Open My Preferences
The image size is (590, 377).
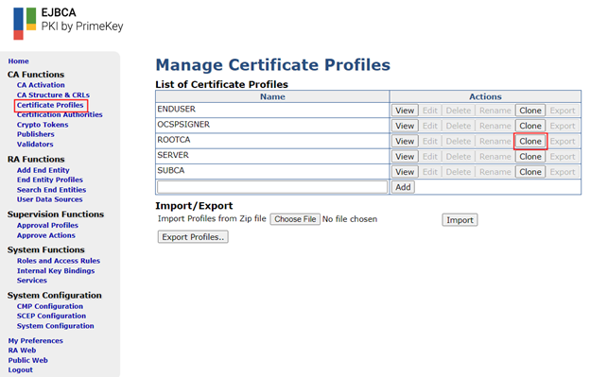(35, 340)
